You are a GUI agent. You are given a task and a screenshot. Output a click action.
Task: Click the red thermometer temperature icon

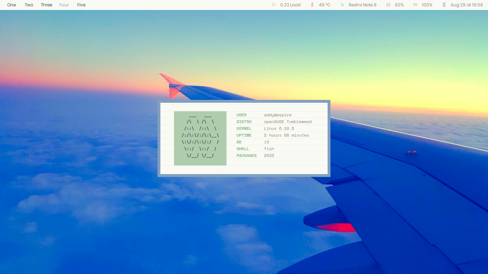[312, 5]
